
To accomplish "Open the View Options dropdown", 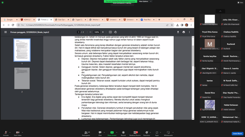I will click(x=145, y=2).
